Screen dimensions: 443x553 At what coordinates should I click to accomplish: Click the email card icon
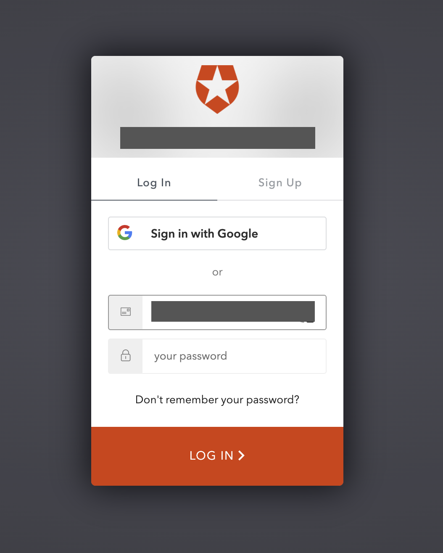click(126, 312)
